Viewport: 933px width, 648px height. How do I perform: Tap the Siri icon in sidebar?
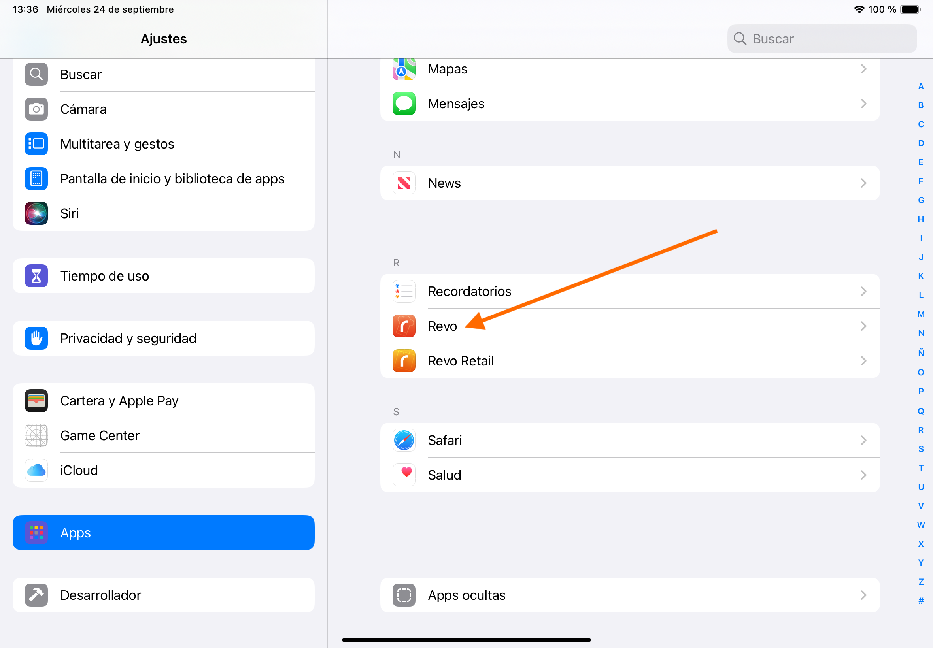(36, 214)
